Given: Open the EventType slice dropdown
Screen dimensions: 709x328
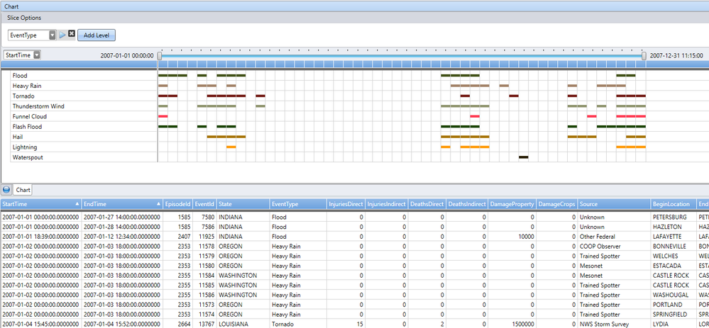Looking at the screenshot, I should pos(53,35).
